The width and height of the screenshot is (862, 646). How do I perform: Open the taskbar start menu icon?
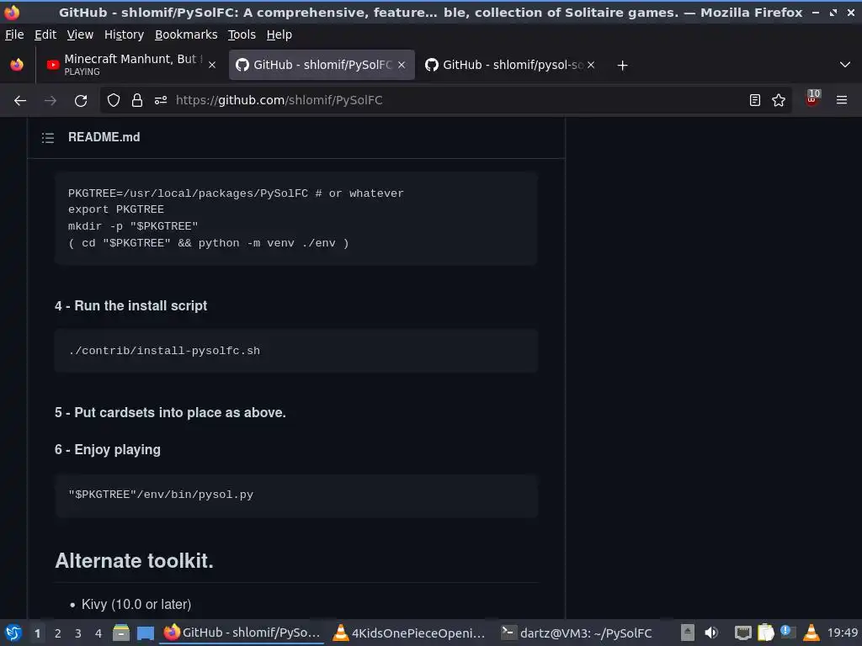(13, 633)
